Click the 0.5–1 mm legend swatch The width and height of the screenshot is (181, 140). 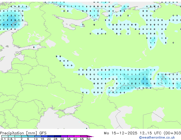point(11,136)
